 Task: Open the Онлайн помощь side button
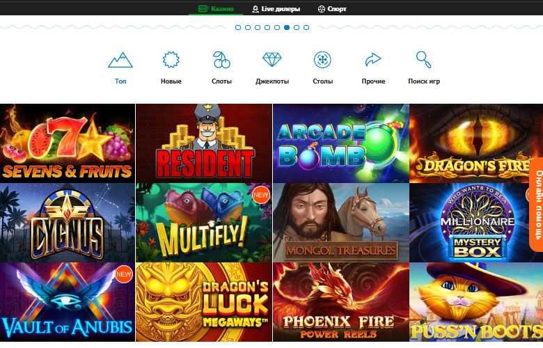(x=537, y=205)
